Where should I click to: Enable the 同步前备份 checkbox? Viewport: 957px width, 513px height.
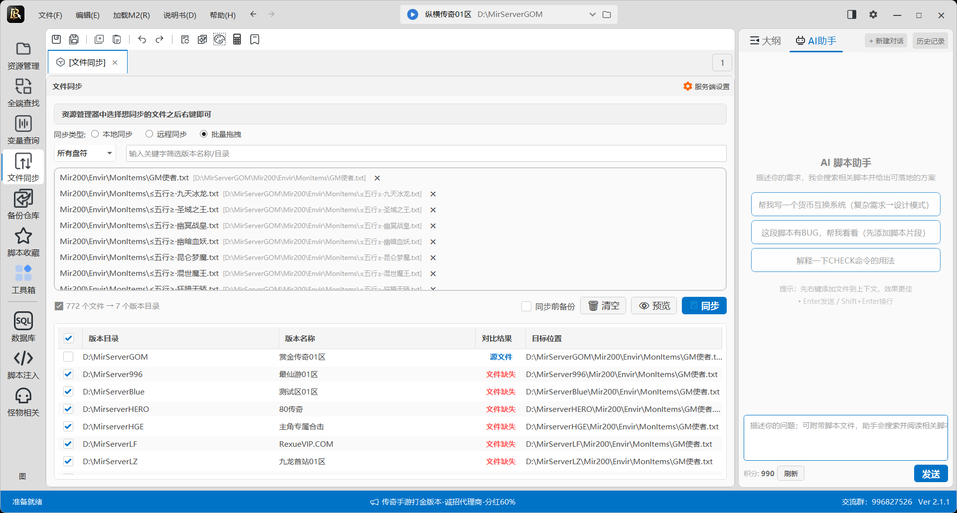[x=526, y=306]
